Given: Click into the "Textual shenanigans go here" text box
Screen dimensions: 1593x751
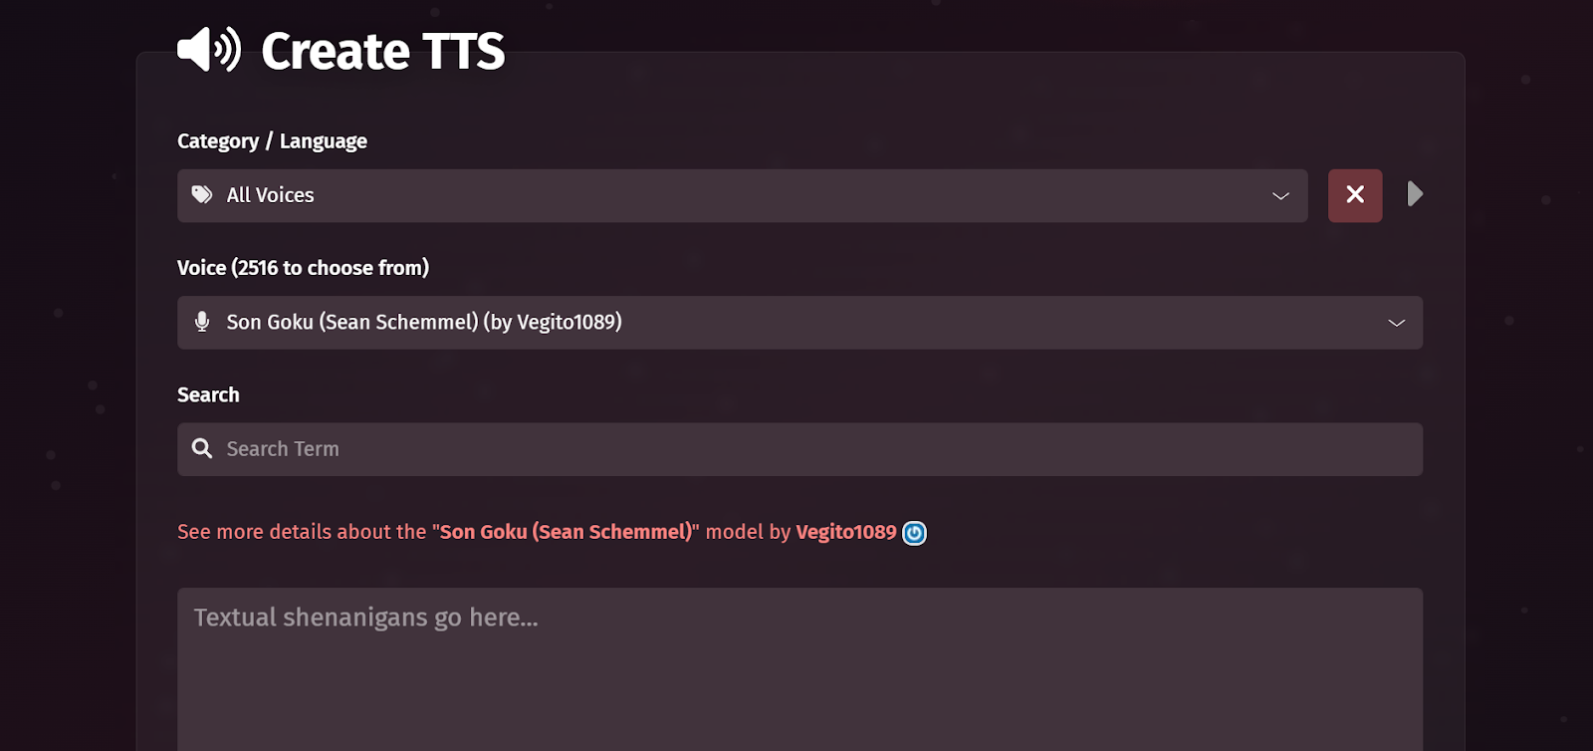Looking at the screenshot, I should pos(799,669).
